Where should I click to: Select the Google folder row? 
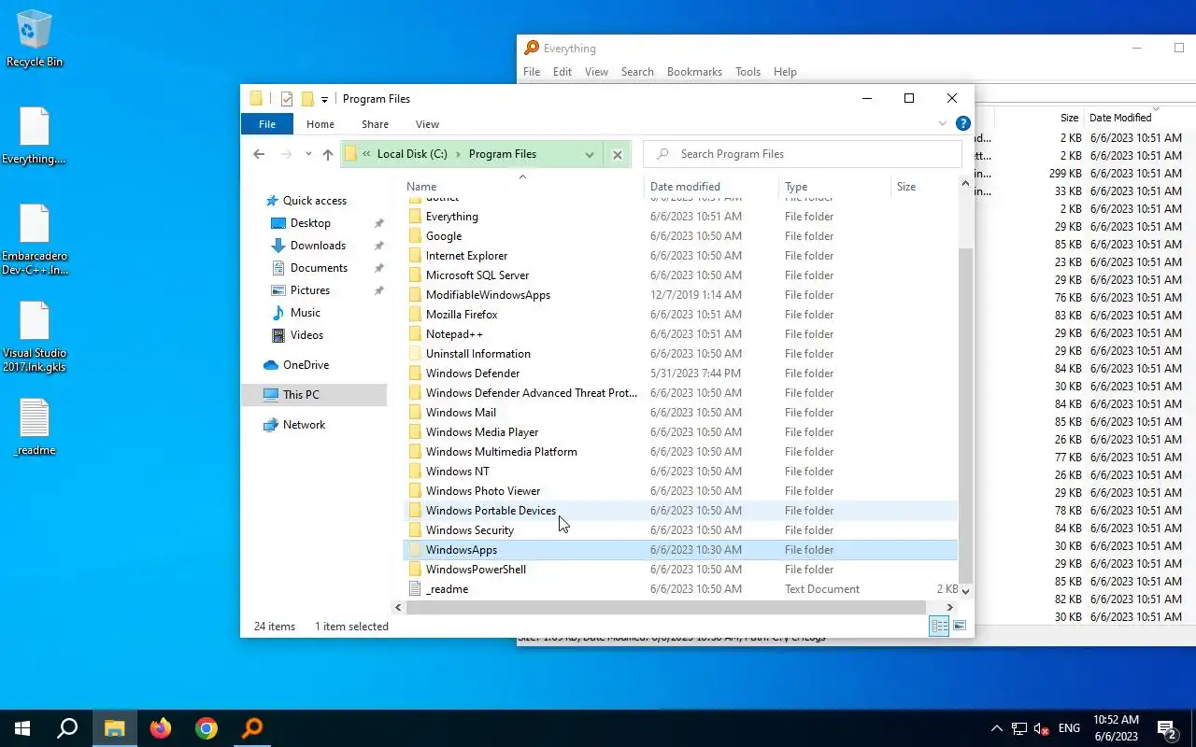[680, 236]
